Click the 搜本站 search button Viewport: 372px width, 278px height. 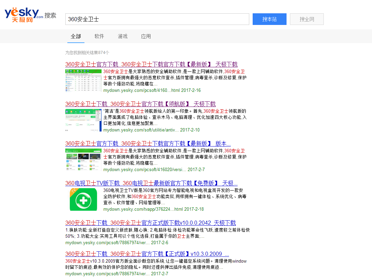click(x=269, y=19)
